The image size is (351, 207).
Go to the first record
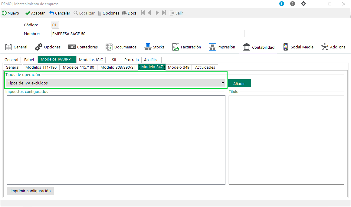(143, 13)
